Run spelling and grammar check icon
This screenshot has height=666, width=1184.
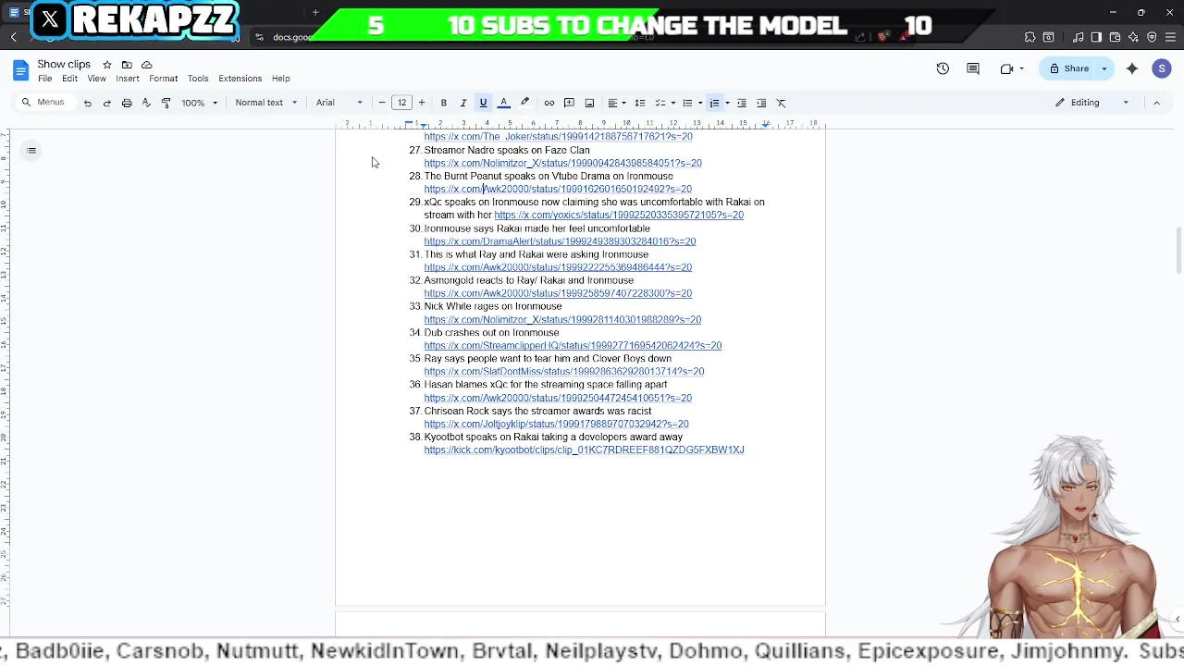(x=146, y=103)
